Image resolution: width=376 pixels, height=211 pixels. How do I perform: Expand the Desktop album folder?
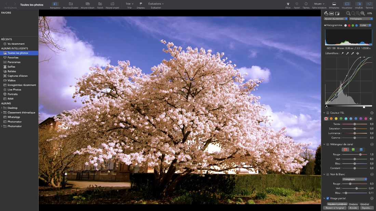click(2, 108)
